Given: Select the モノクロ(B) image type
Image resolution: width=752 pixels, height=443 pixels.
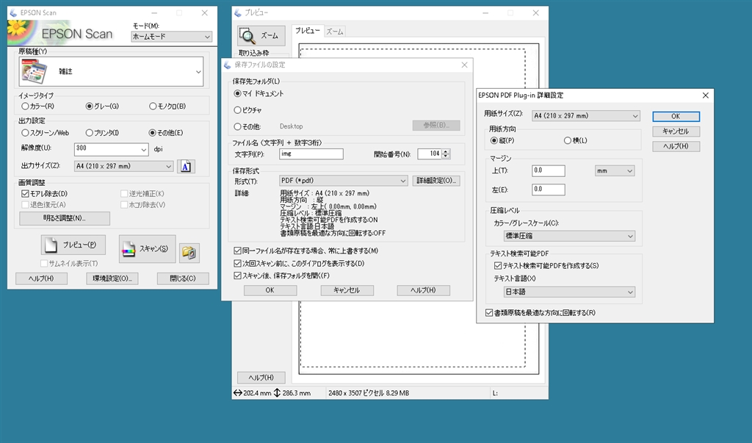Looking at the screenshot, I should click(167, 106).
